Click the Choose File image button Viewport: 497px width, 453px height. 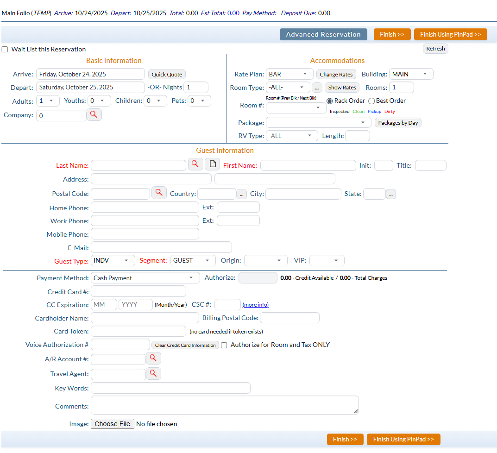pos(113,424)
